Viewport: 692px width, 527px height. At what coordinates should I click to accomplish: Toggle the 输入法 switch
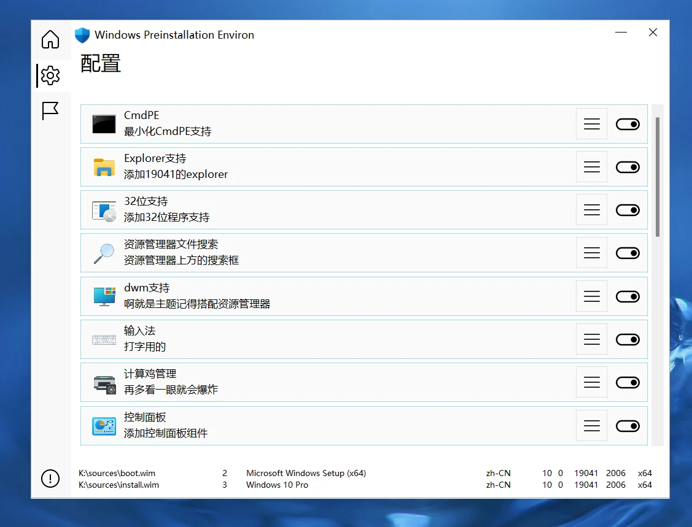coord(628,339)
